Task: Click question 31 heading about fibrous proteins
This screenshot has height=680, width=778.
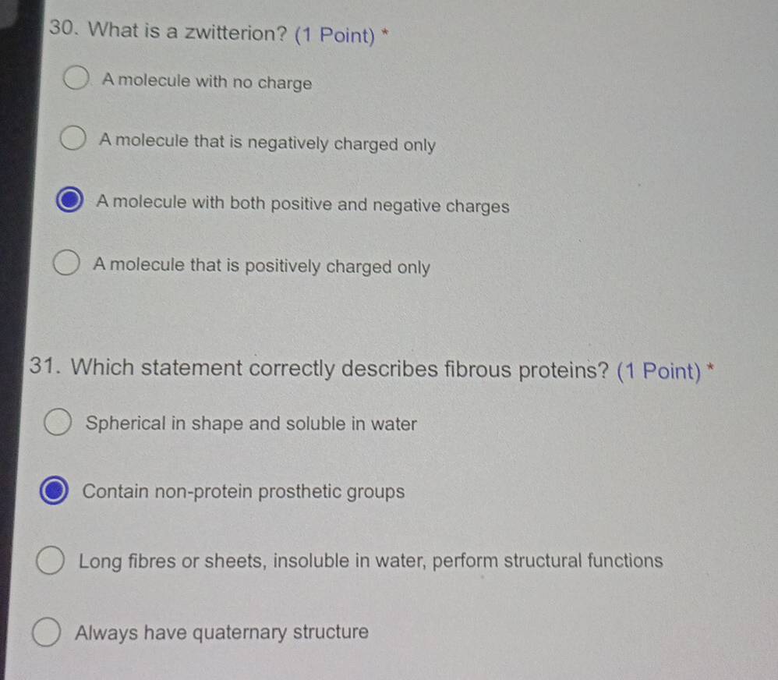Action: click(341, 368)
